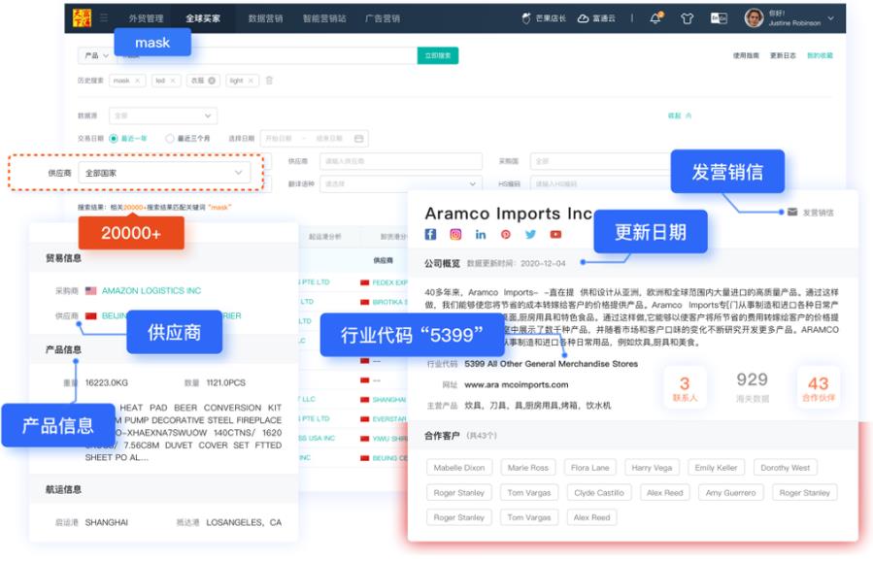The image size is (873, 561).
Task: Go to 智能营销站
Action: click(x=324, y=18)
